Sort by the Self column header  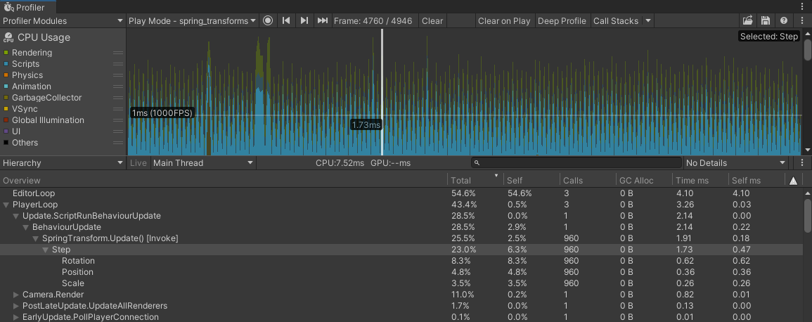pyautogui.click(x=531, y=180)
